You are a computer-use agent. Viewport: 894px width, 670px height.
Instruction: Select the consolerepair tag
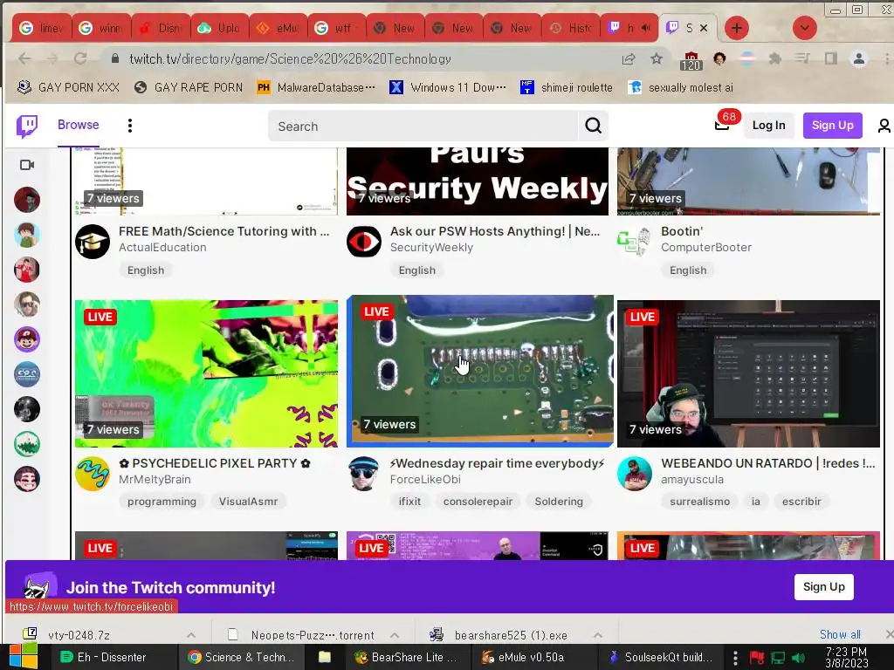pyautogui.click(x=478, y=502)
